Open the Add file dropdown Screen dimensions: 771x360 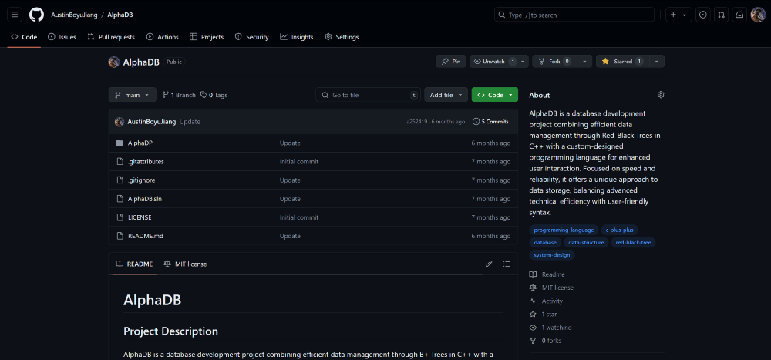pos(446,95)
